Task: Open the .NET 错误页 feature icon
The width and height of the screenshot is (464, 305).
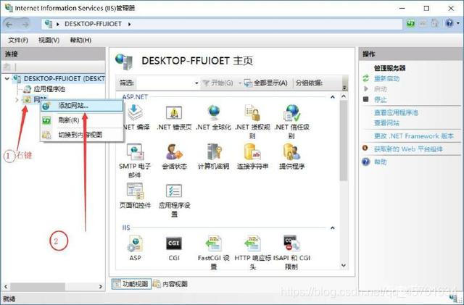Action: [174, 112]
